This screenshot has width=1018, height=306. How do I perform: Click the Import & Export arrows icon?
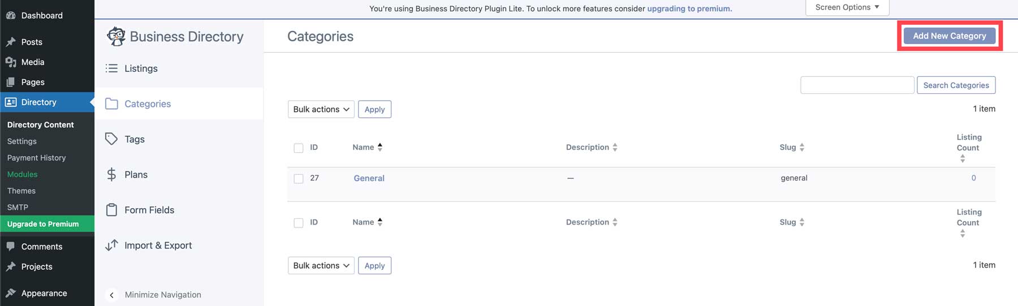pyautogui.click(x=111, y=245)
